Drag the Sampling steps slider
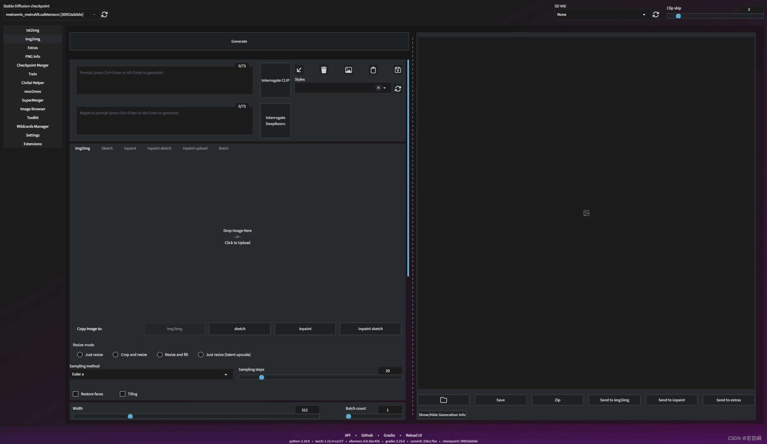 [x=262, y=377]
